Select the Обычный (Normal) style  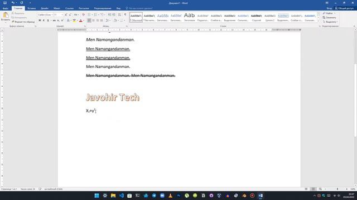coord(136,17)
